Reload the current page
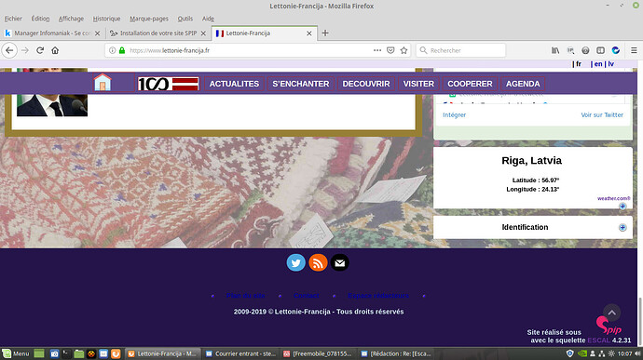The height and width of the screenshot is (360, 643). (x=40, y=50)
